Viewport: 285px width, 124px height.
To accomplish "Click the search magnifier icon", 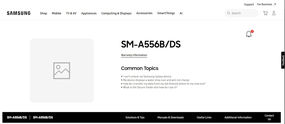I will [229, 13].
